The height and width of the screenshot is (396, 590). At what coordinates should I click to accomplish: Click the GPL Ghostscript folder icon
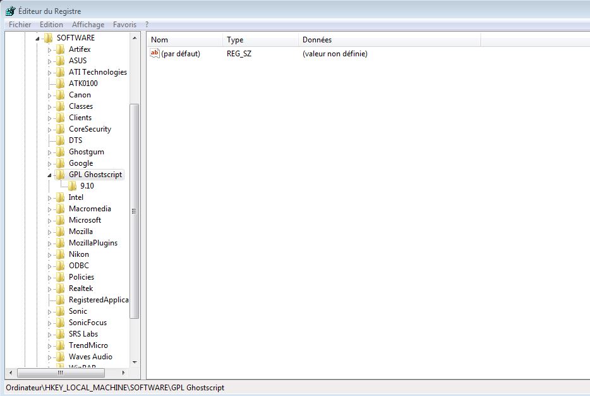(x=60, y=175)
